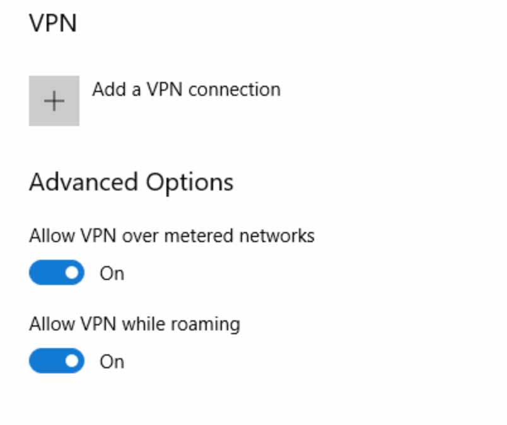
Task: Turn off Allow VPN while roaming toggle
Action: coord(57,361)
